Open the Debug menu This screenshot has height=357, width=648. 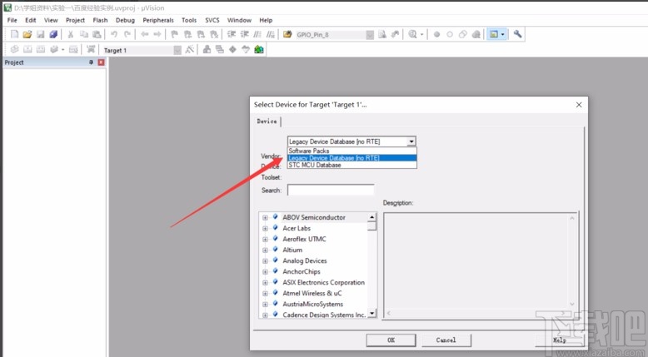(125, 20)
